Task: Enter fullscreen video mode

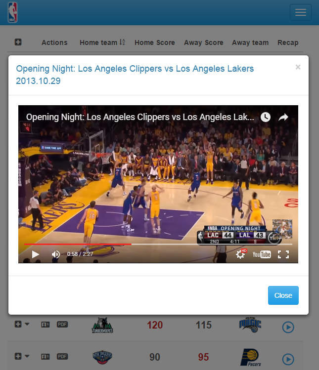Action: click(x=283, y=254)
